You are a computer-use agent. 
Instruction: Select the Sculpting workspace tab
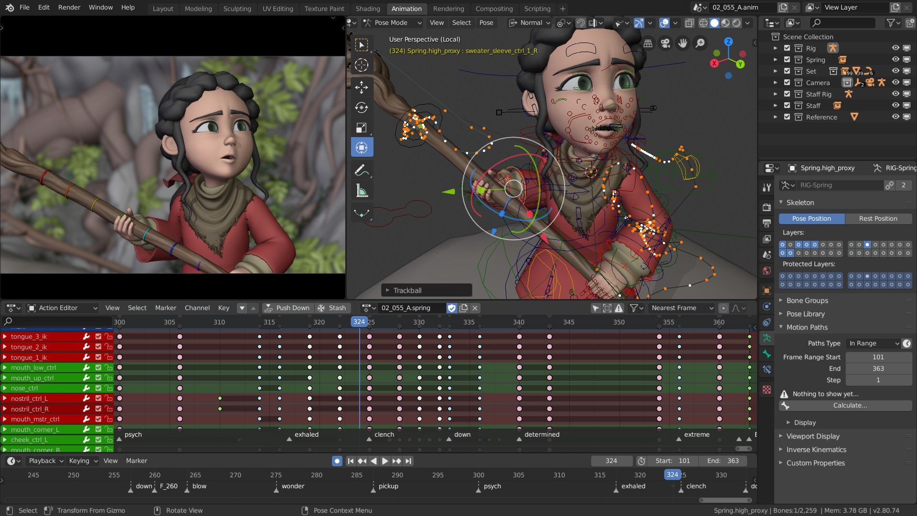point(236,8)
